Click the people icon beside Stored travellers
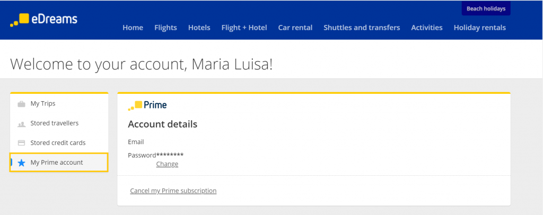Viewport: 543px width, 215px height. pyautogui.click(x=21, y=124)
